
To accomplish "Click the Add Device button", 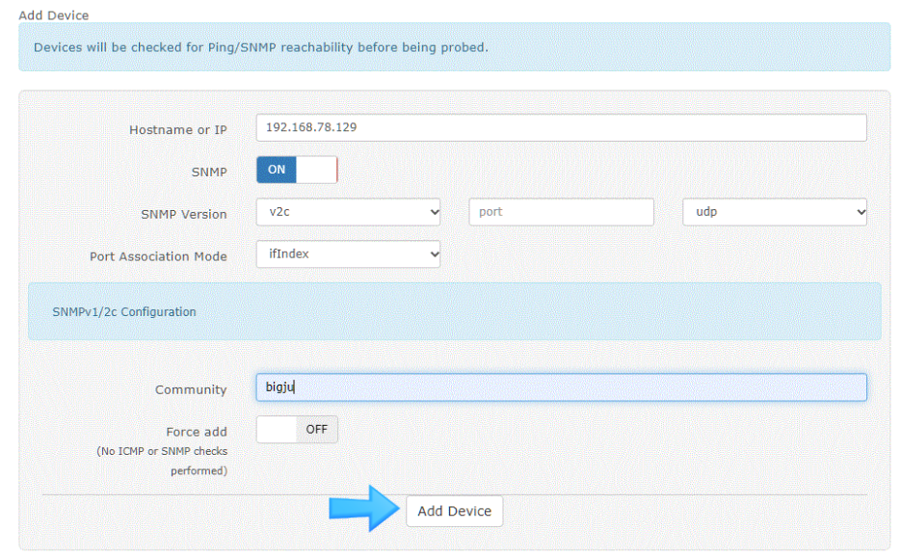I will coord(455,511).
